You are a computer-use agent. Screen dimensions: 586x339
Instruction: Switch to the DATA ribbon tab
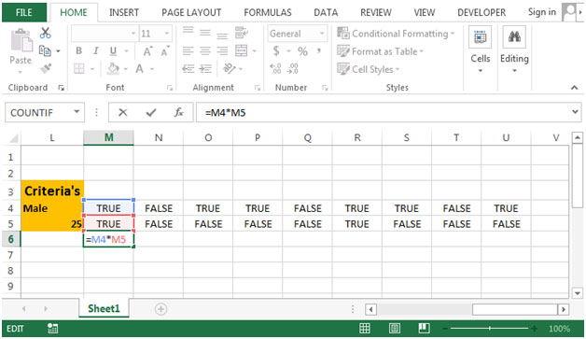click(326, 12)
